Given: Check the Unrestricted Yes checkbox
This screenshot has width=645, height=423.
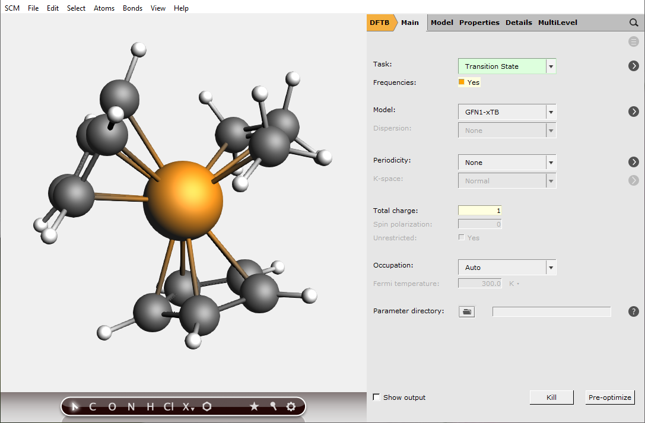Looking at the screenshot, I should pos(461,237).
